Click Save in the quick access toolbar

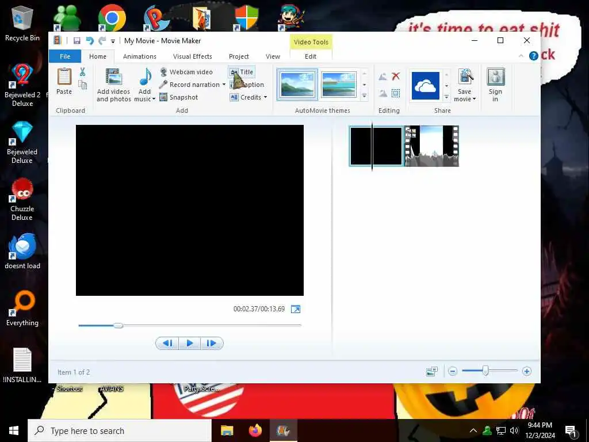pyautogui.click(x=77, y=41)
